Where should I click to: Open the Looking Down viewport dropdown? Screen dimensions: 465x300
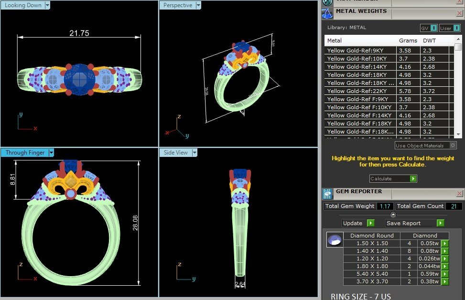pyautogui.click(x=47, y=5)
